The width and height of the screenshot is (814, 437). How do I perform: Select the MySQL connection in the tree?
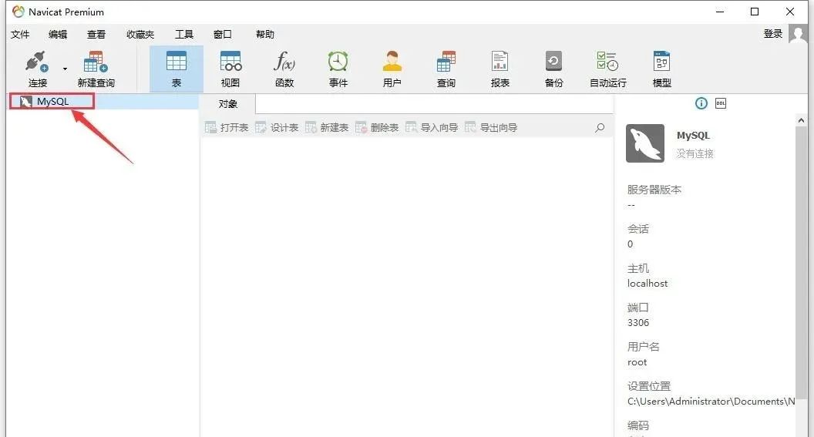click(52, 101)
